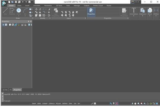Screen dimensions: 160x107
Task: Click the Erase tool icon
Action: click(49, 9)
